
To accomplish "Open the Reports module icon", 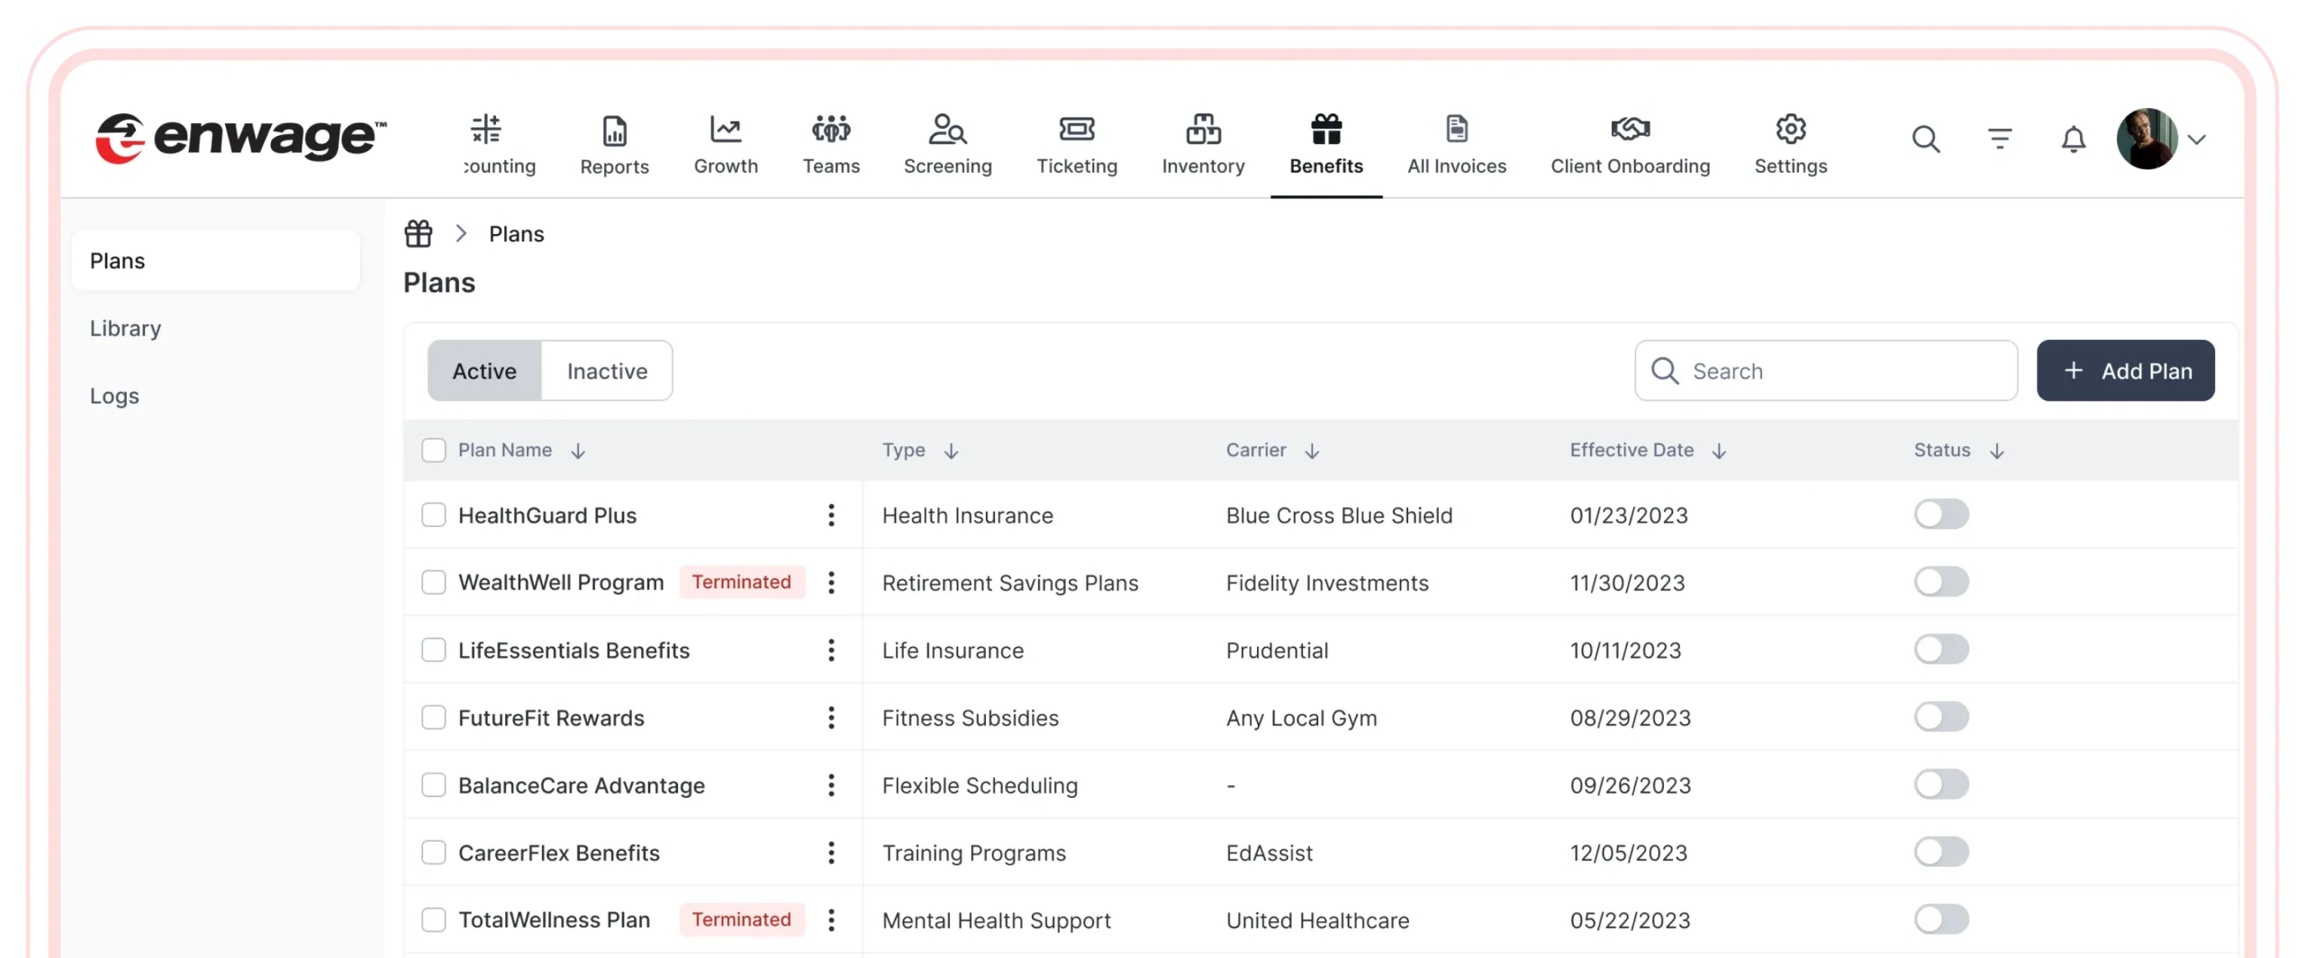I will [614, 131].
